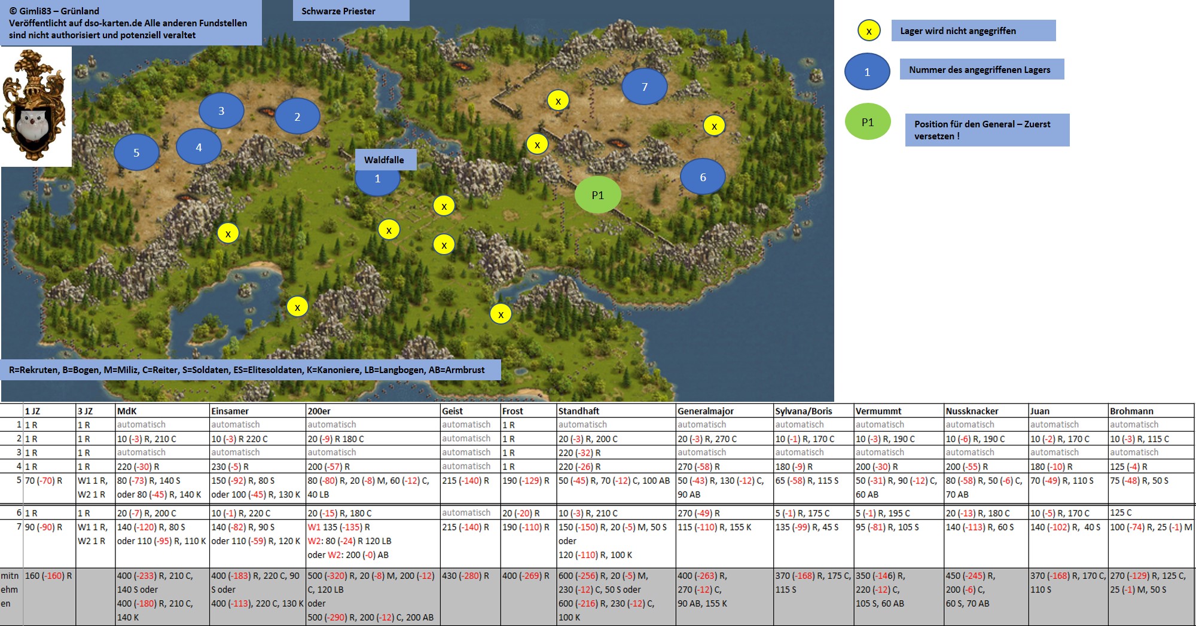Image resolution: width=1196 pixels, height=626 pixels.
Task: Click the legend's green P1 circle
Action: 868,122
